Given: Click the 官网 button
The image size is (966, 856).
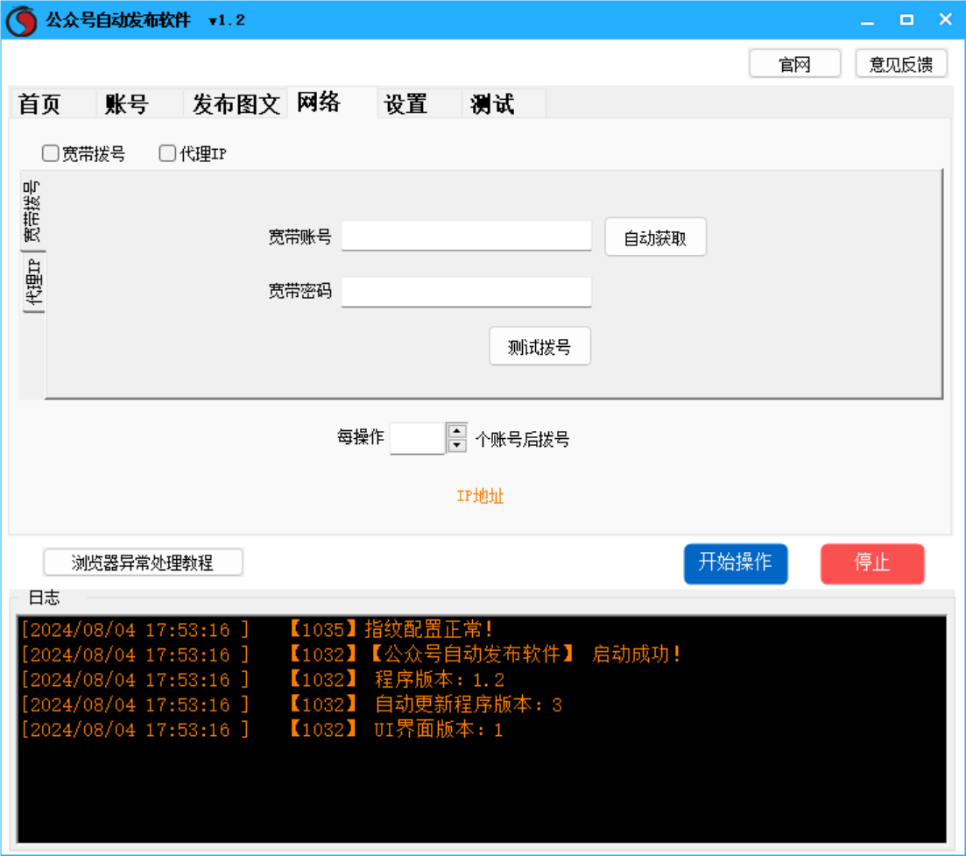Looking at the screenshot, I should 794,63.
